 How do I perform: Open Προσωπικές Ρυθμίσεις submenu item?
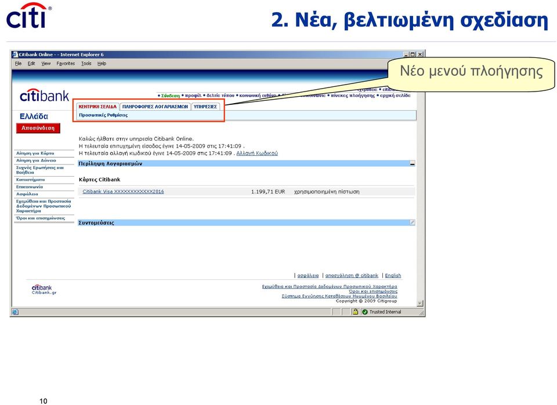click(x=103, y=115)
